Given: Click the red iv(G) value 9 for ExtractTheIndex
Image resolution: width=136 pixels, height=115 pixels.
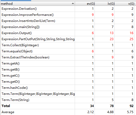Looking at the screenshot, I should click(112, 57).
